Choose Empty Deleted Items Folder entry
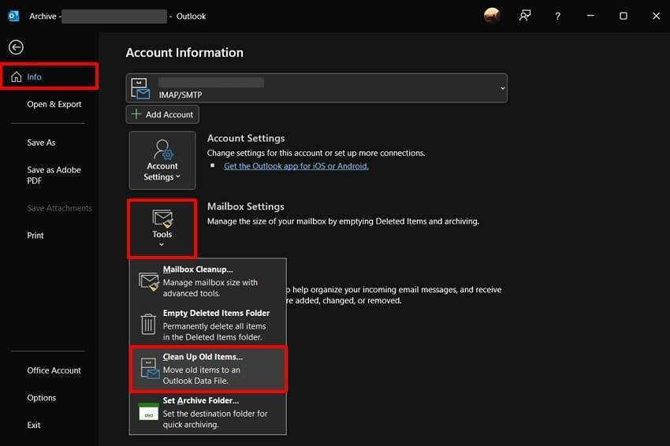Image resolution: width=670 pixels, height=446 pixels. coord(208,325)
